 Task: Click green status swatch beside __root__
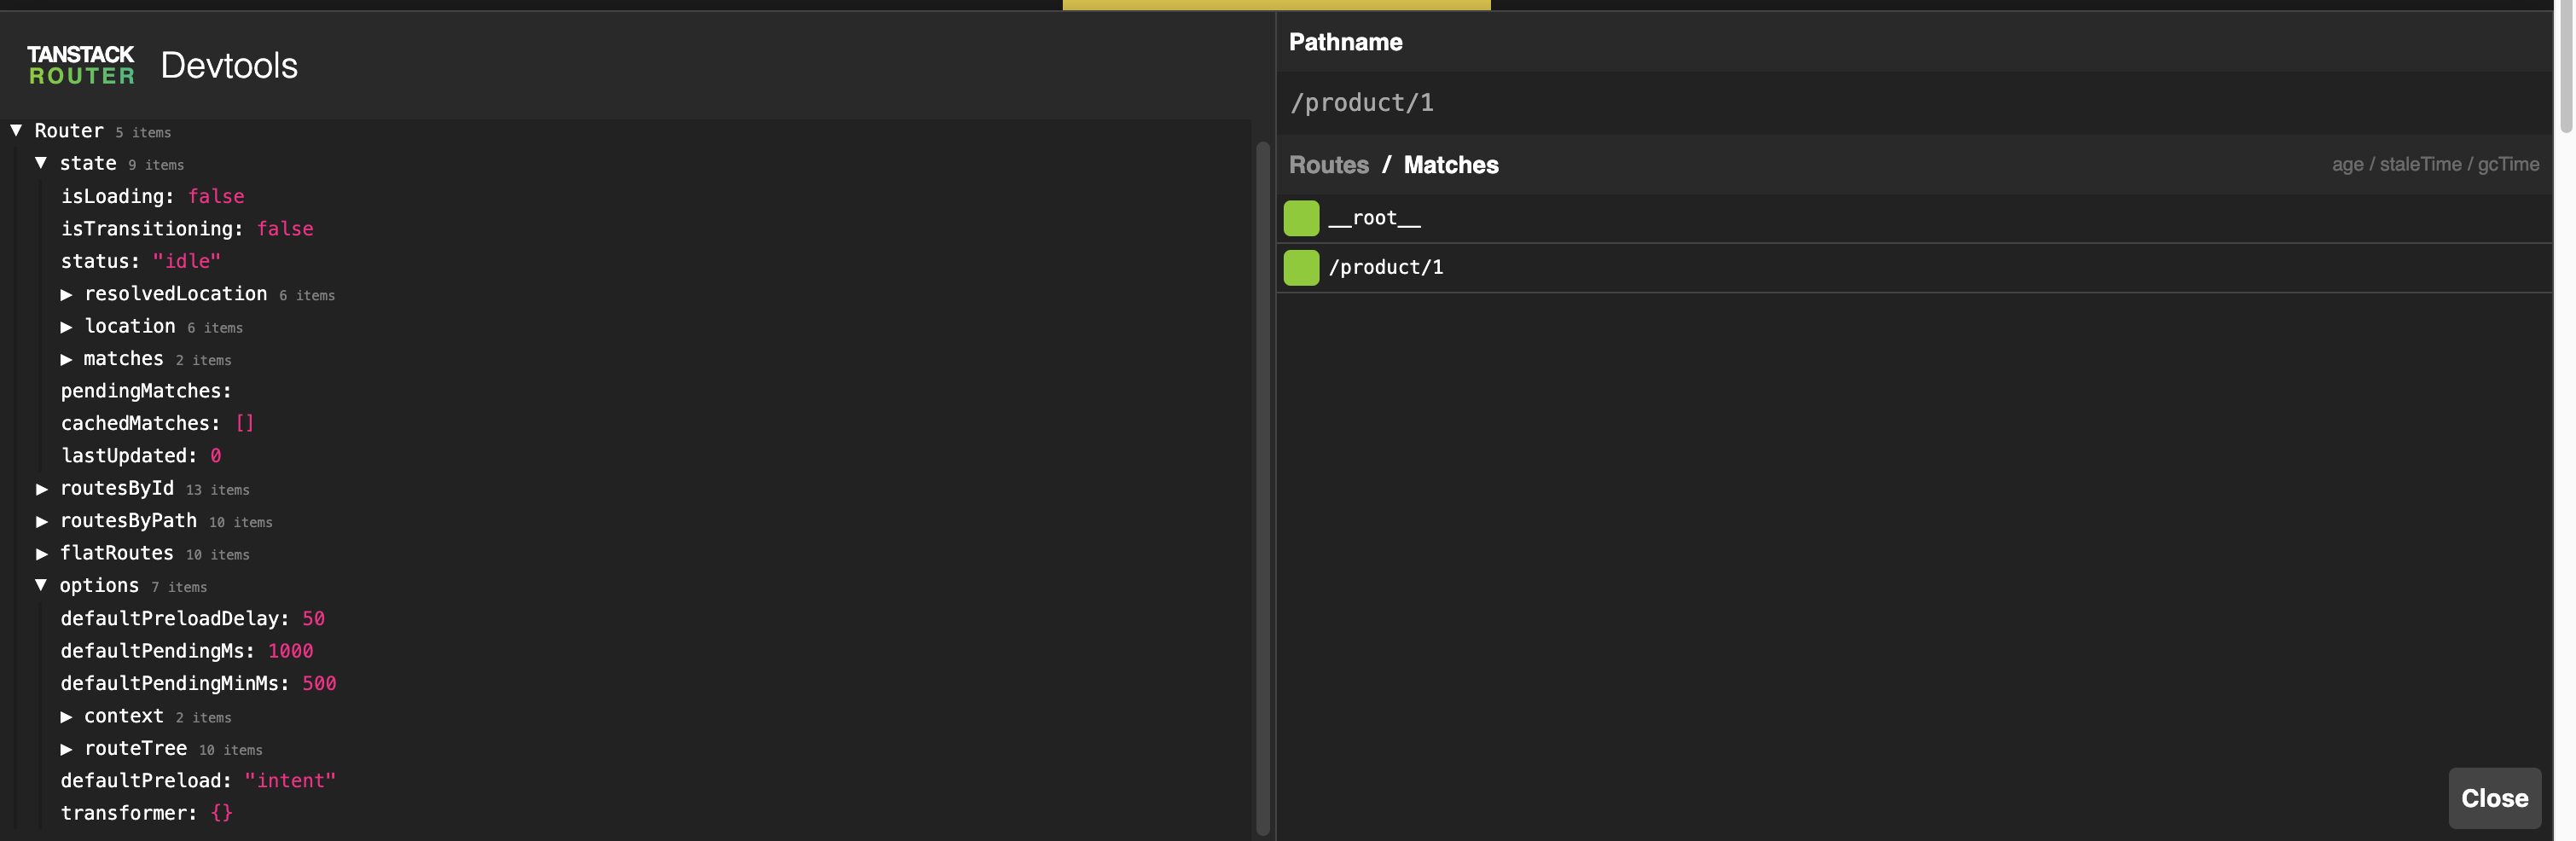tap(1301, 218)
